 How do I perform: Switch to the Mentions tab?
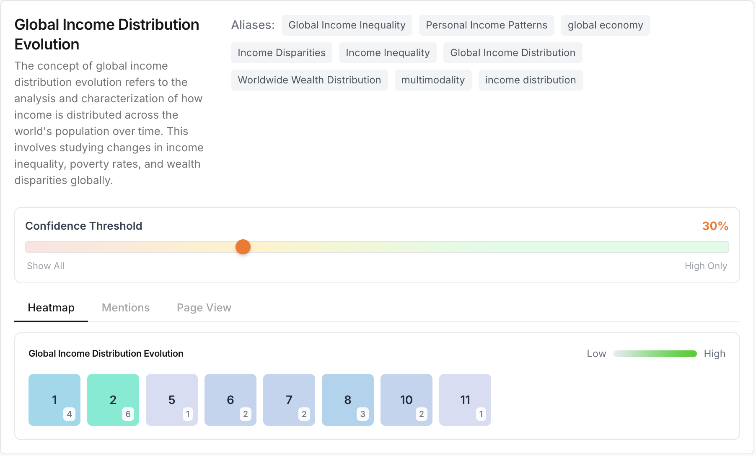point(126,308)
